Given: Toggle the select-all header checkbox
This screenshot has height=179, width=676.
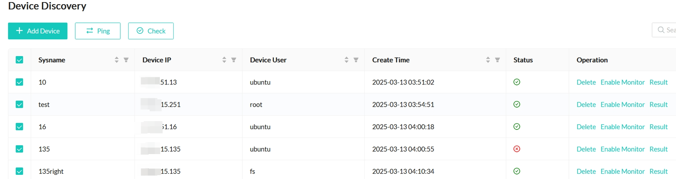Looking at the screenshot, I should (x=19, y=60).
